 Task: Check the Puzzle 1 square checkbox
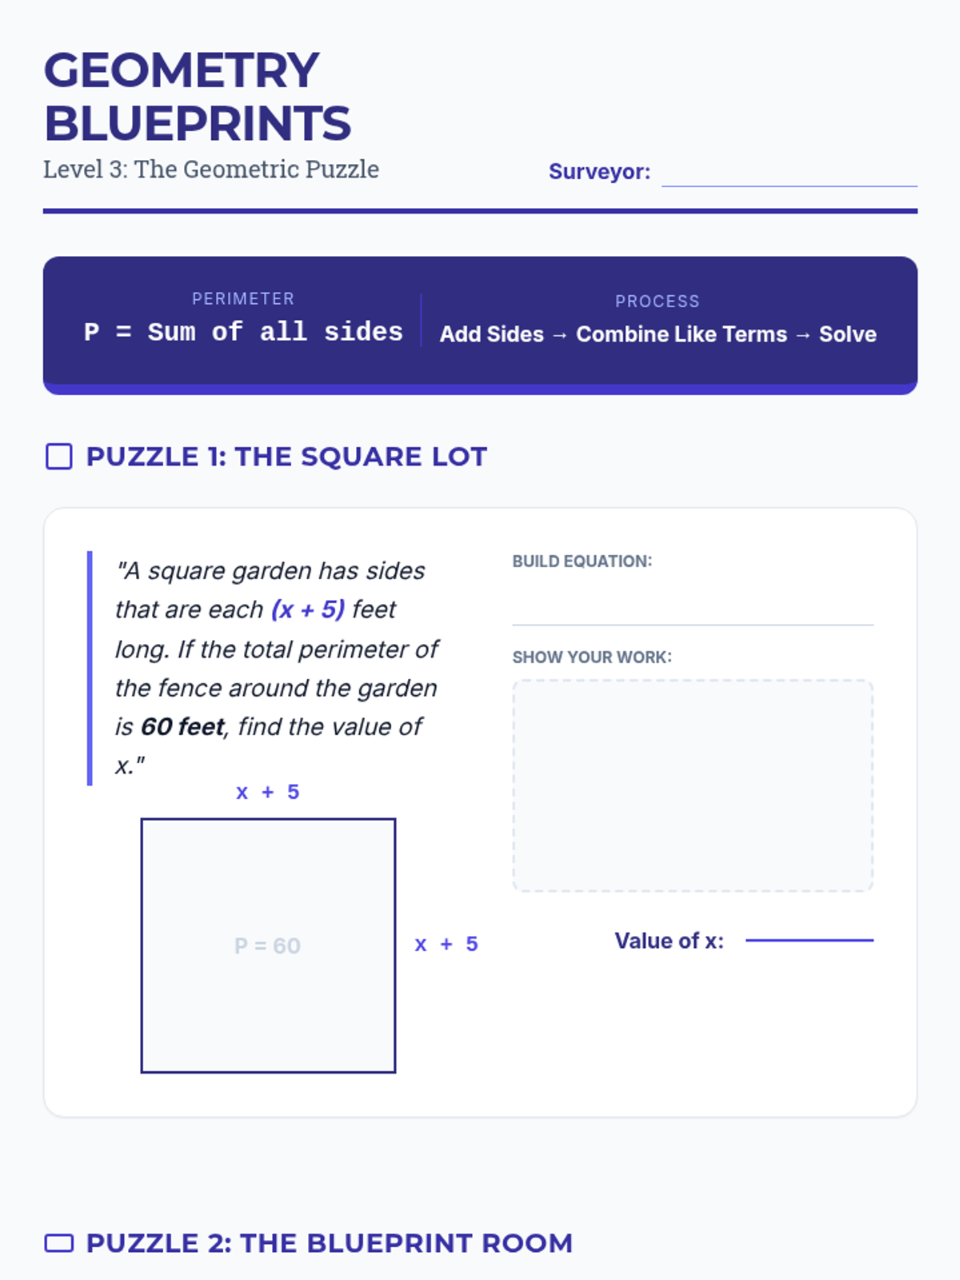pos(59,457)
